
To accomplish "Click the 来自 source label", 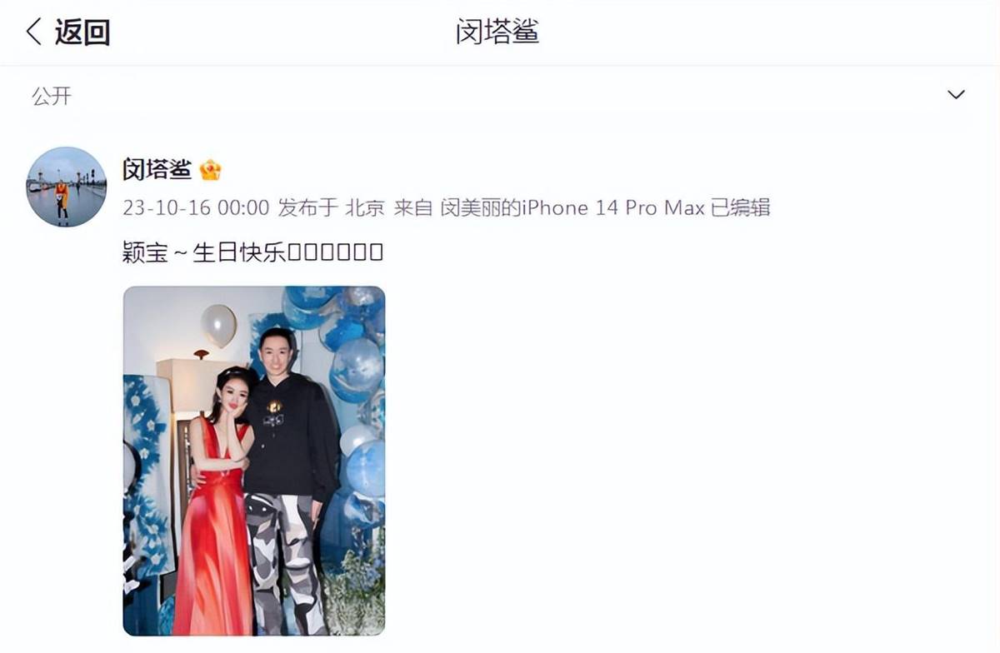I will 412,208.
